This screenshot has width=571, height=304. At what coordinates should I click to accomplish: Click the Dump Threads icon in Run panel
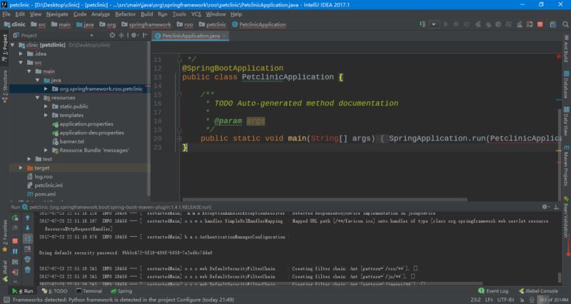pos(15,262)
